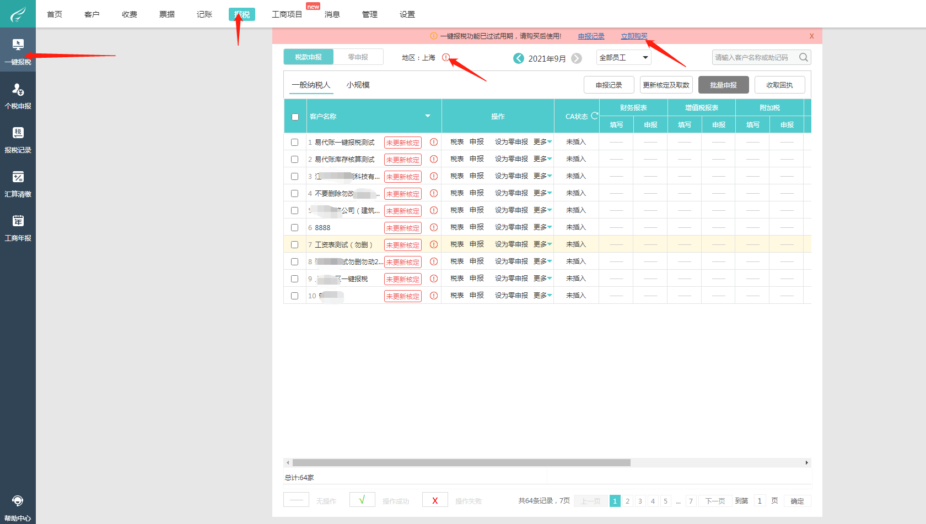Image resolution: width=926 pixels, height=524 pixels.
Task: Open the 客户名称 column filter arrow
Action: (x=428, y=116)
